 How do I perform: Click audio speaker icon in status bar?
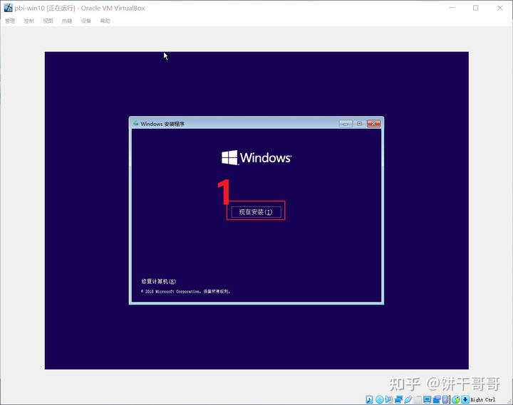[389, 399]
